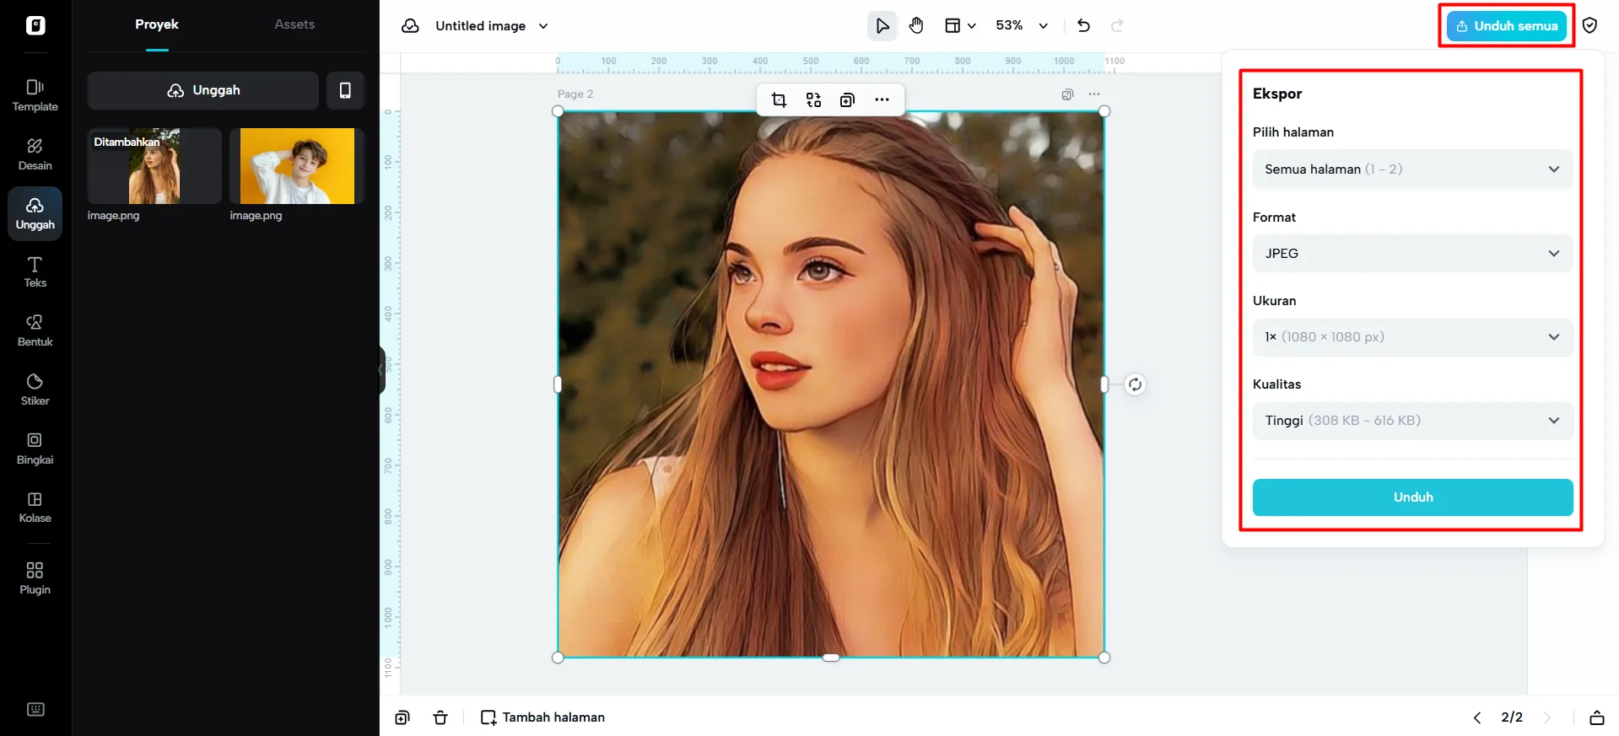Select the Proyek tab
The height and width of the screenshot is (736, 1619).
click(x=157, y=24)
